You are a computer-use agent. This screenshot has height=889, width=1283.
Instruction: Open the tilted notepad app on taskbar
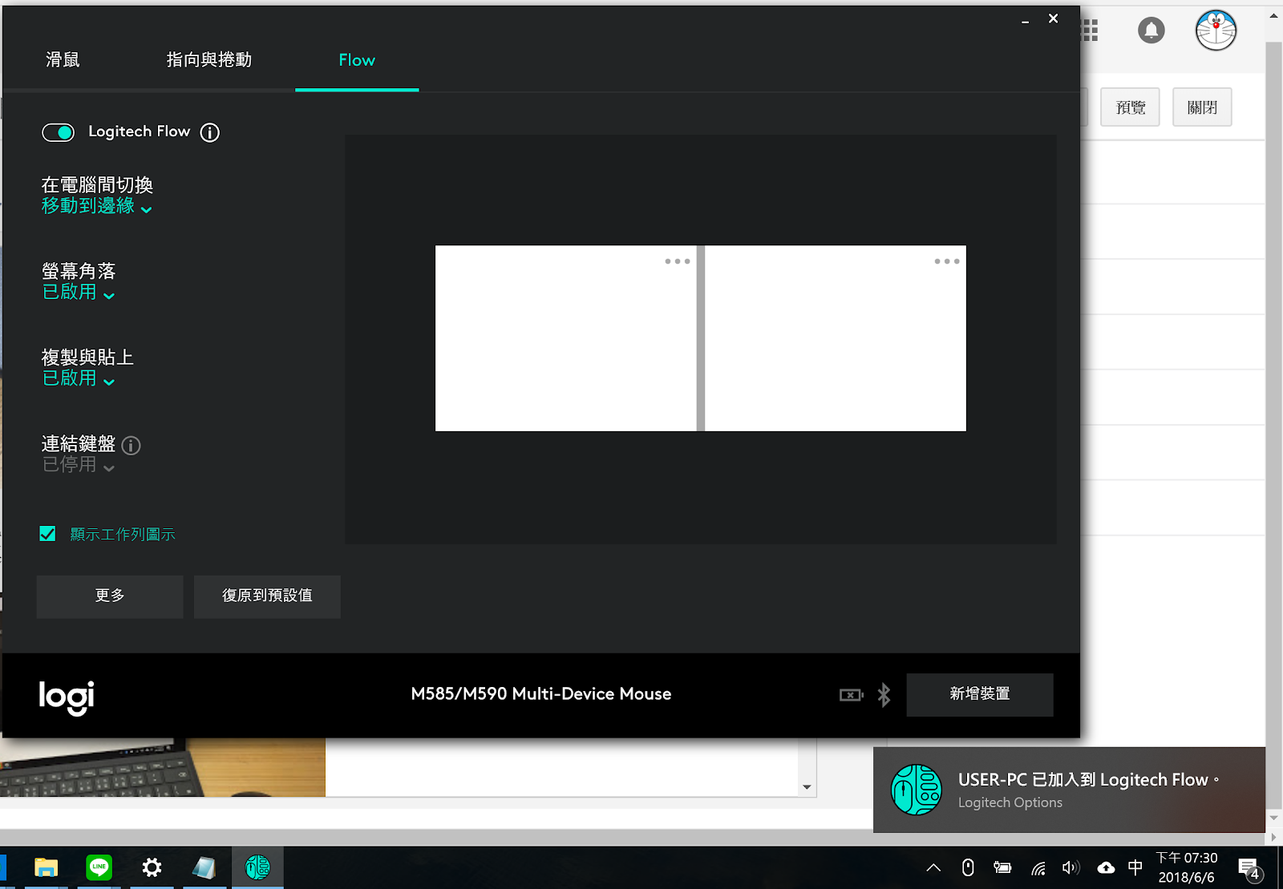point(204,867)
